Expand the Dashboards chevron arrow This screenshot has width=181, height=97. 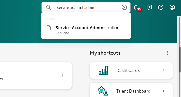163,70
